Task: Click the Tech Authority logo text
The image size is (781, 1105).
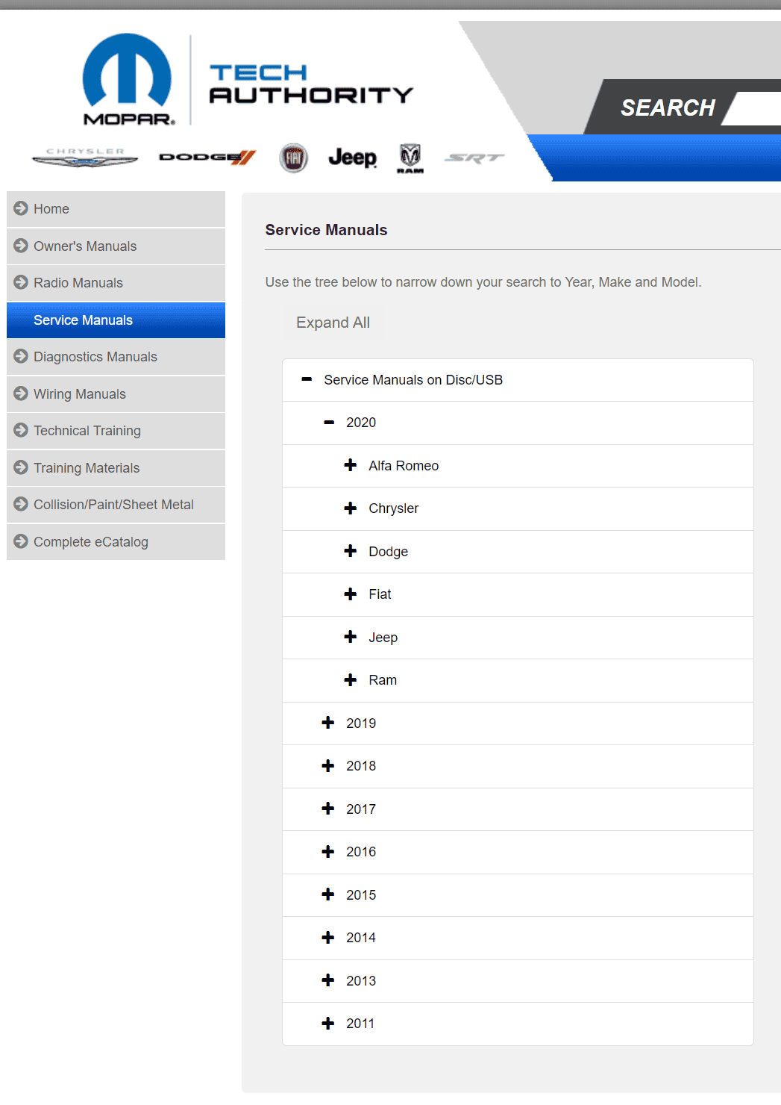Action: pos(311,84)
